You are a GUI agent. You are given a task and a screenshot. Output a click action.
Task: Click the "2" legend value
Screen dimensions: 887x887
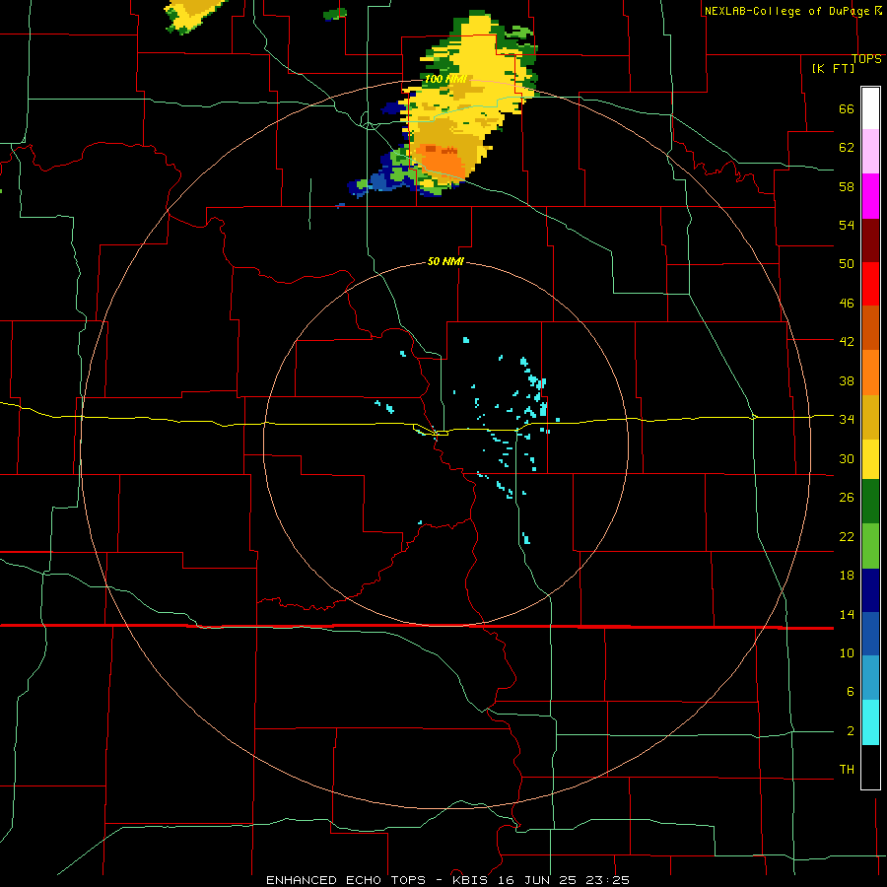(850, 730)
